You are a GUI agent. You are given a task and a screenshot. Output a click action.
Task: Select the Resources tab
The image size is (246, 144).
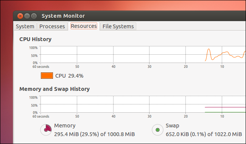(x=84, y=26)
